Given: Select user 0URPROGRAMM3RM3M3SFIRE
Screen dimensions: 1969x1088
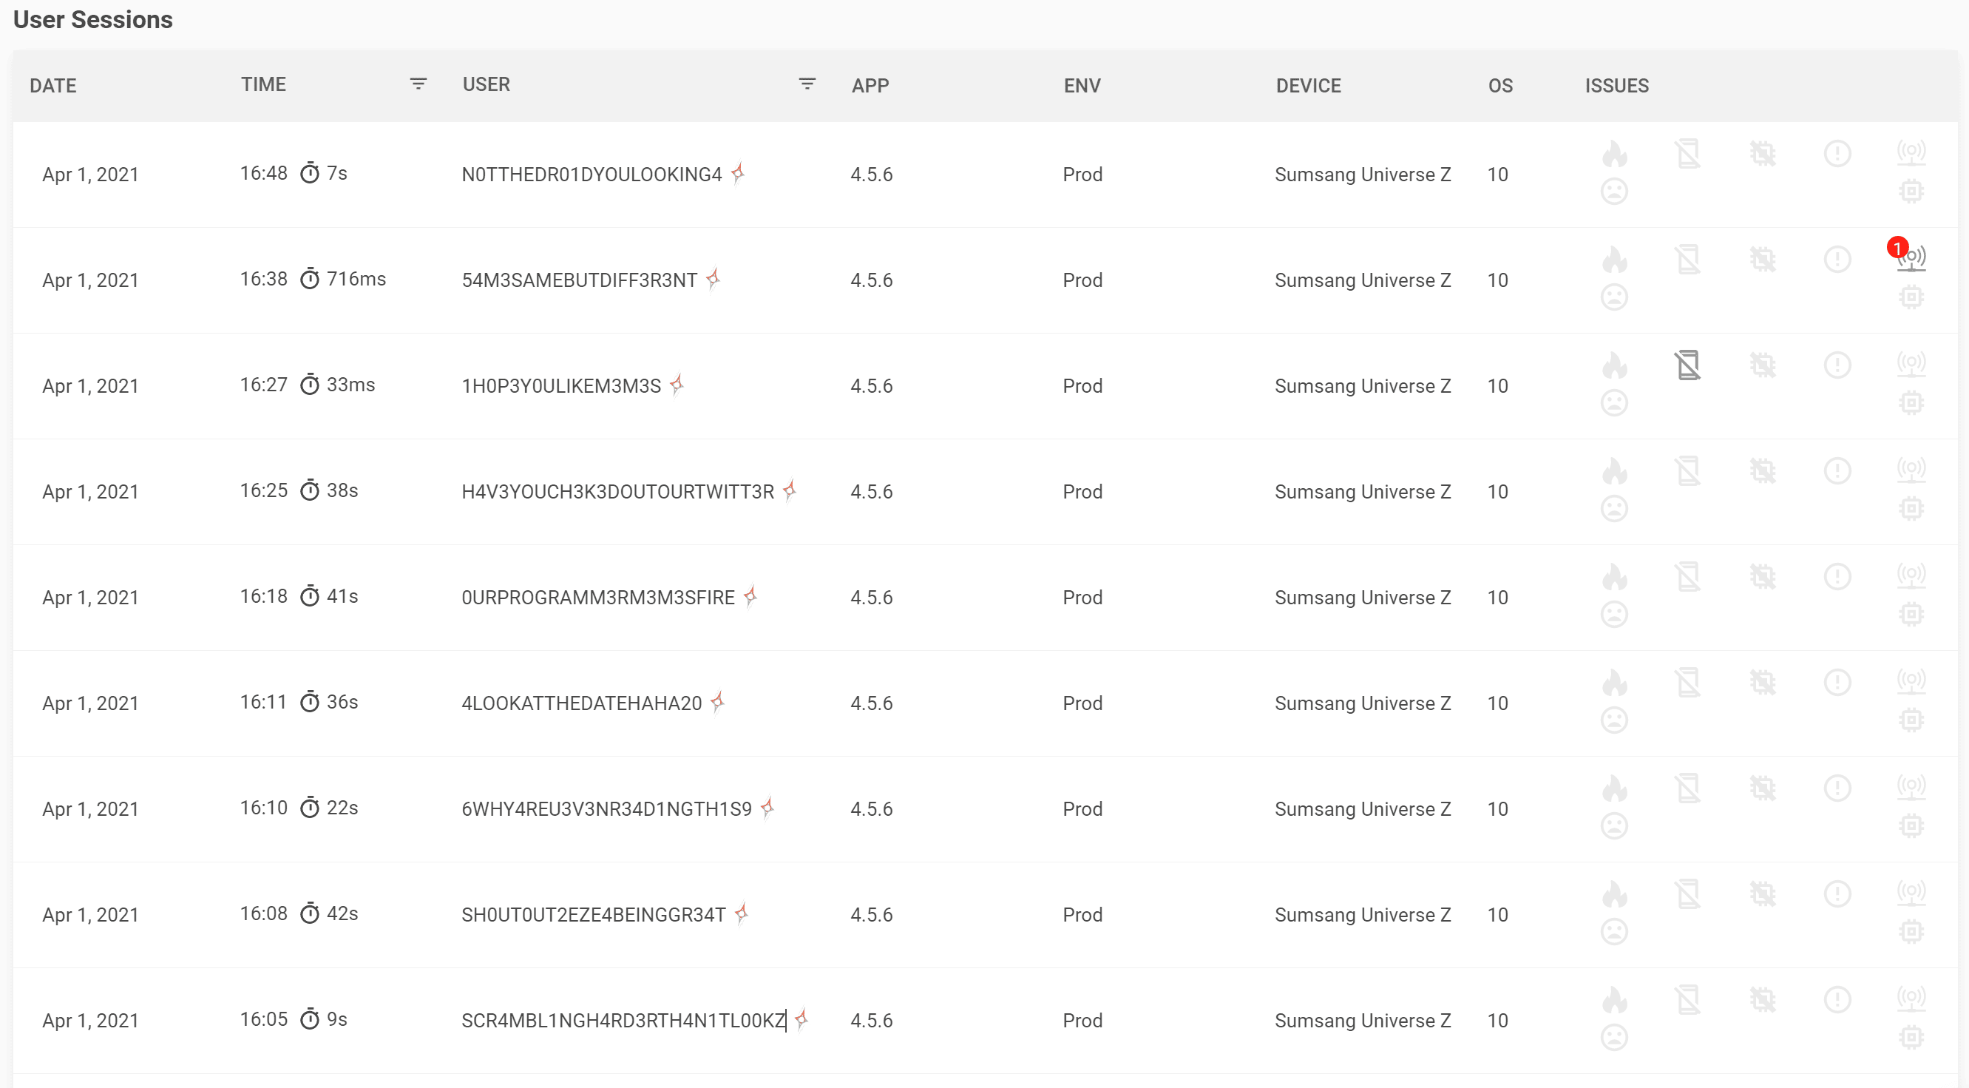Looking at the screenshot, I should (597, 597).
